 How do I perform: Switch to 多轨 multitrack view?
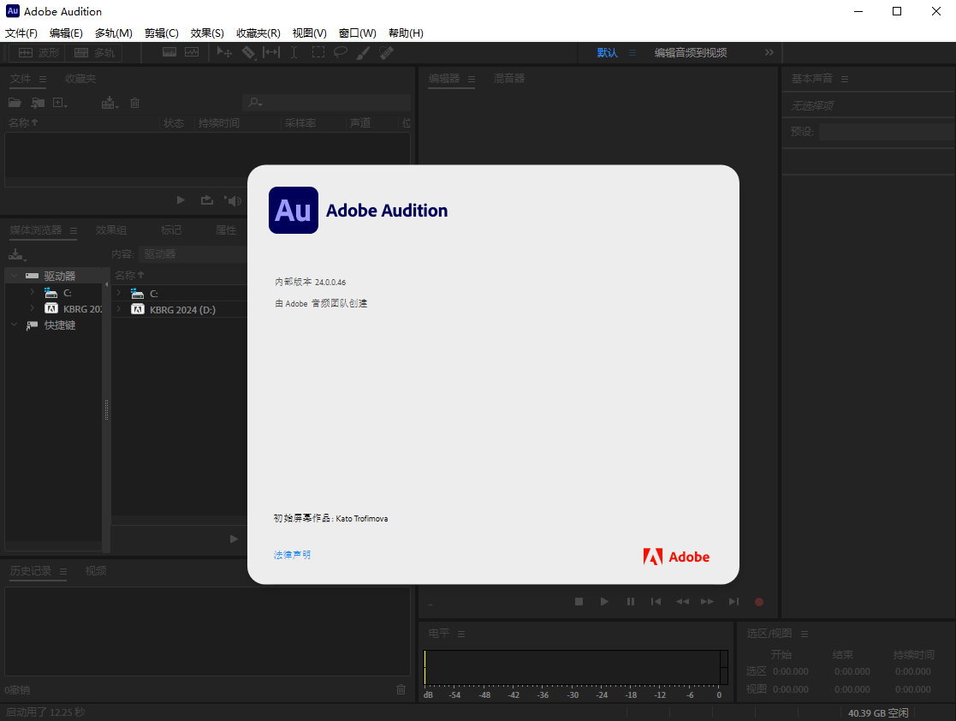coord(94,52)
